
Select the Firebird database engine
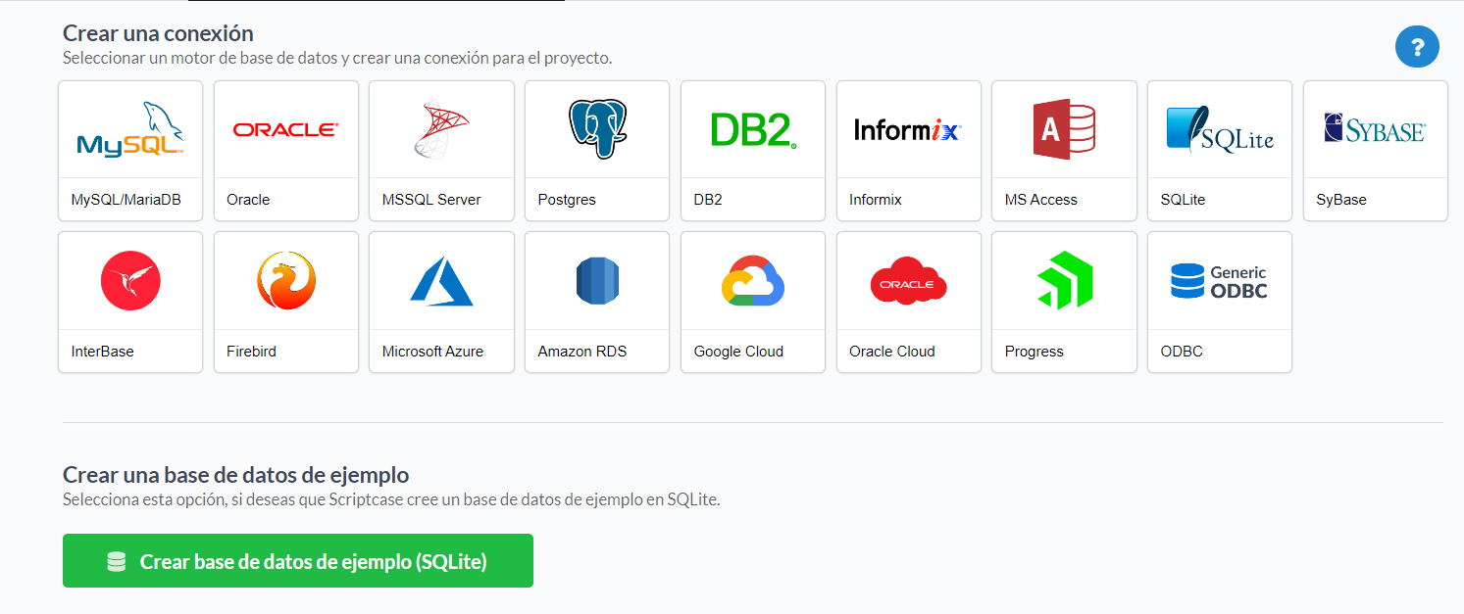click(x=285, y=302)
